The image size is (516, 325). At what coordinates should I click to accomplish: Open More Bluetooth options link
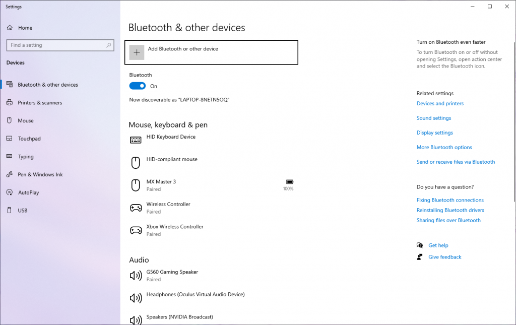pyautogui.click(x=444, y=148)
